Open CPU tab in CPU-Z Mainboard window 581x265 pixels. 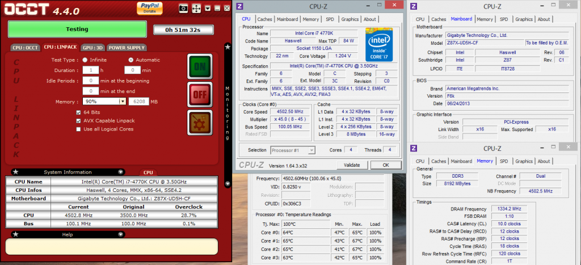pyautogui.click(x=420, y=19)
